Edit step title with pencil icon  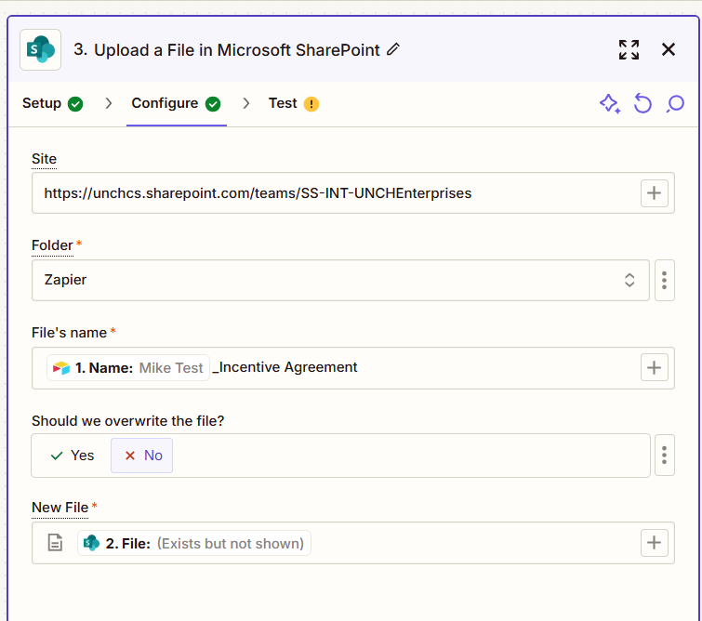point(393,49)
